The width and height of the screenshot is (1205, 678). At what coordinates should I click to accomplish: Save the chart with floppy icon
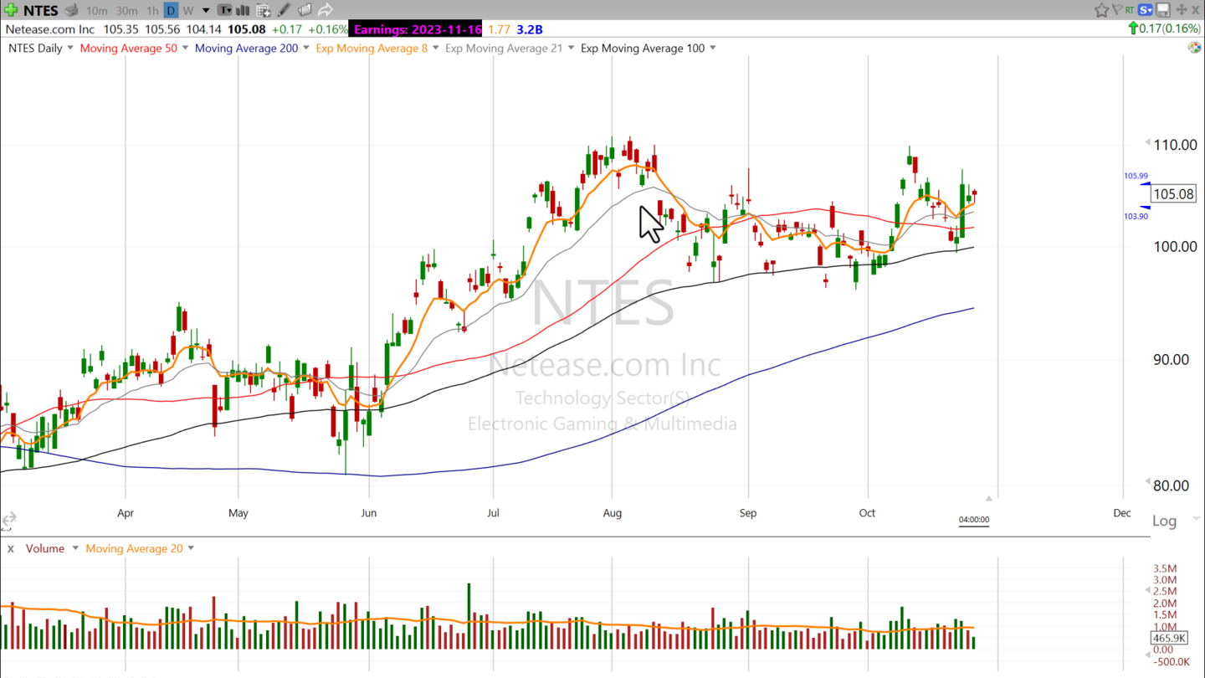(x=1162, y=10)
